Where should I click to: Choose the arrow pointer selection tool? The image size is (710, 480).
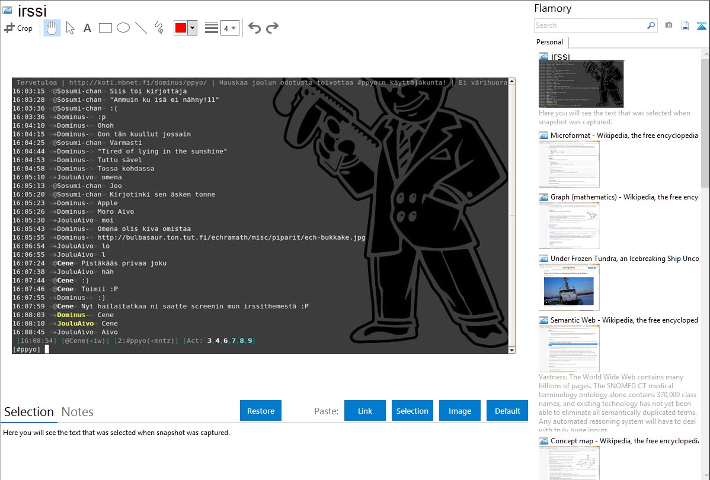[70, 28]
